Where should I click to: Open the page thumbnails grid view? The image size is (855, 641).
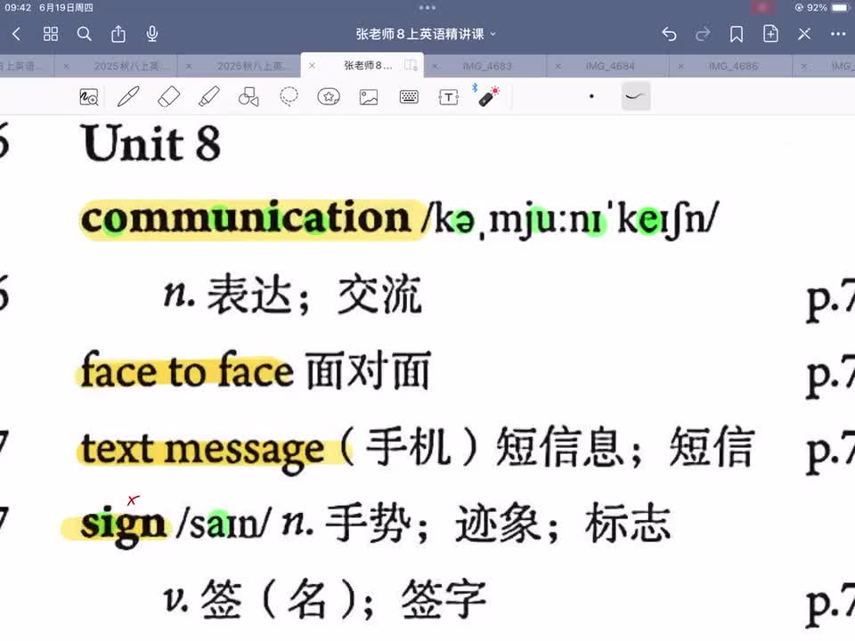51,35
